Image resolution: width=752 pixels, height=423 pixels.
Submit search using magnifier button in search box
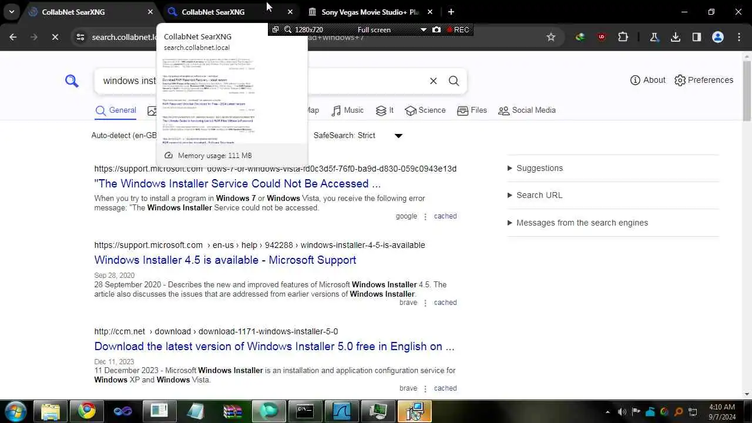pyautogui.click(x=454, y=81)
